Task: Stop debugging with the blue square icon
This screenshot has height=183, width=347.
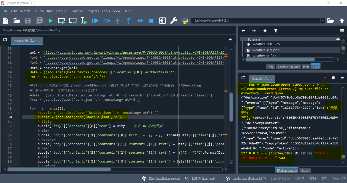Action: [151, 21]
